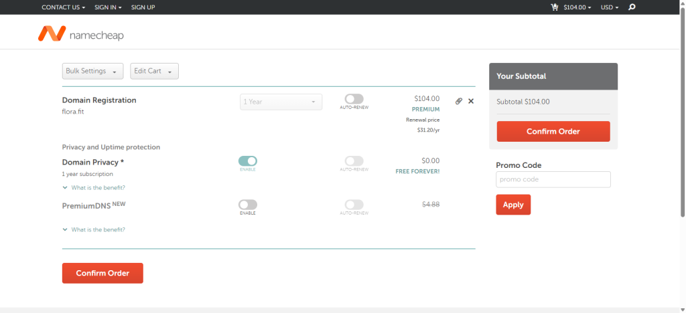Click Confirm Order in the subtotal panel
The width and height of the screenshot is (686, 313).
553,131
